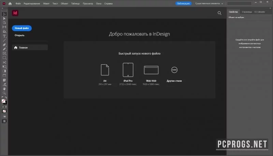273x156 pixels.
Task: Open the Макет menu
Action: (x=46, y=3)
